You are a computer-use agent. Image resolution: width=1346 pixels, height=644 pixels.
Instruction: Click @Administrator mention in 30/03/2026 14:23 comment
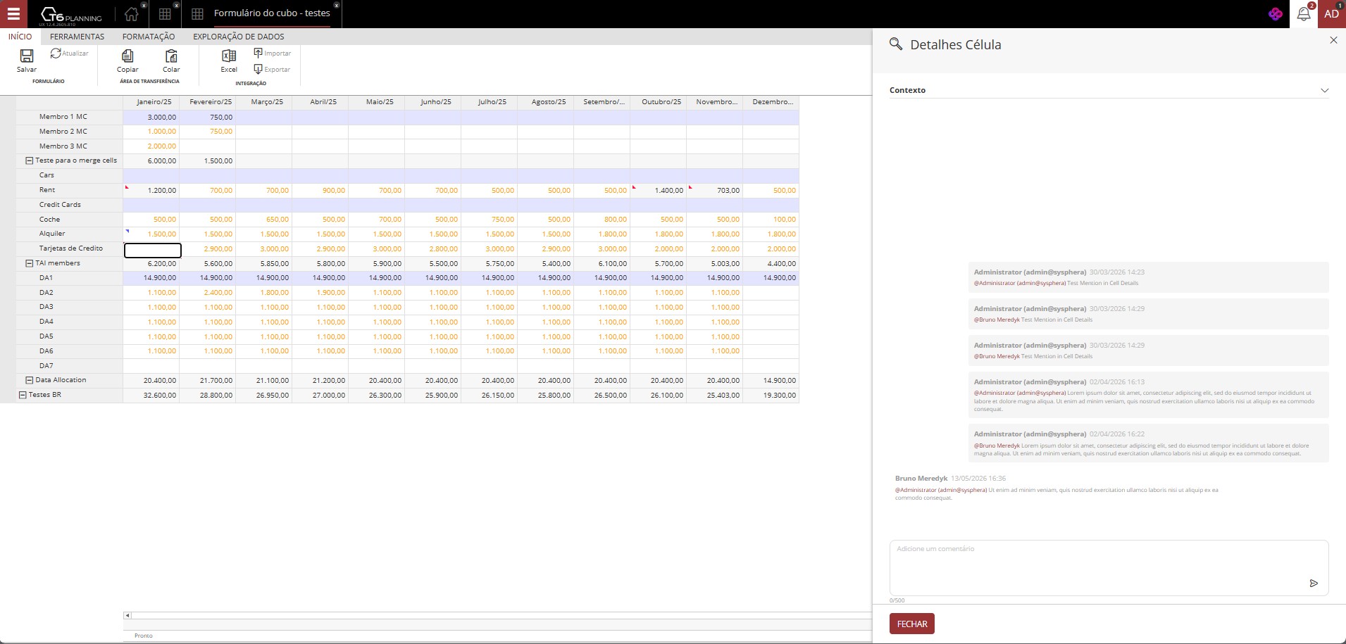(x=1020, y=283)
